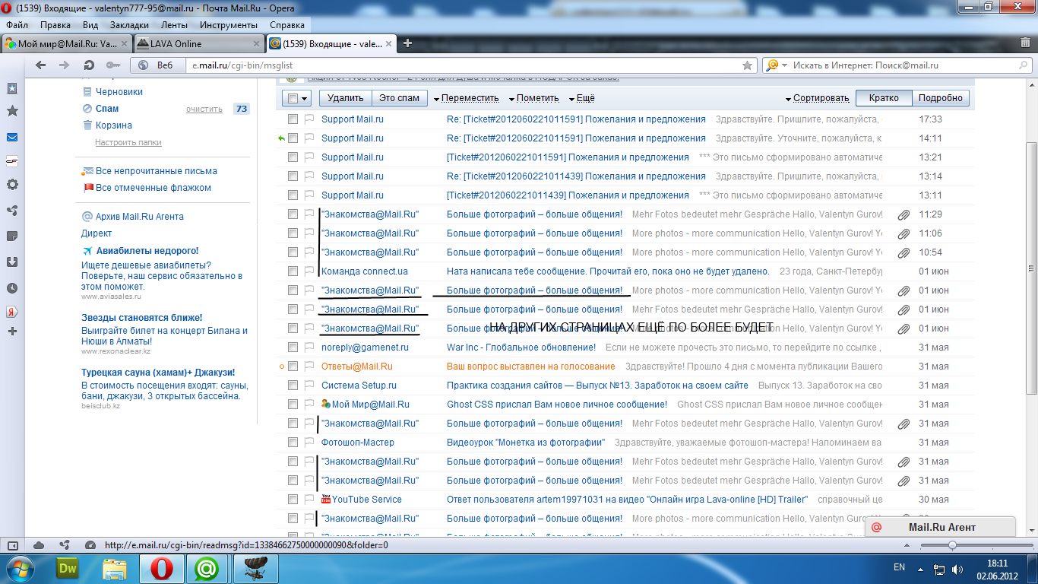Open the Yandex panel in Opera sidebar
This screenshot has width=1038, height=584.
pos(12,312)
